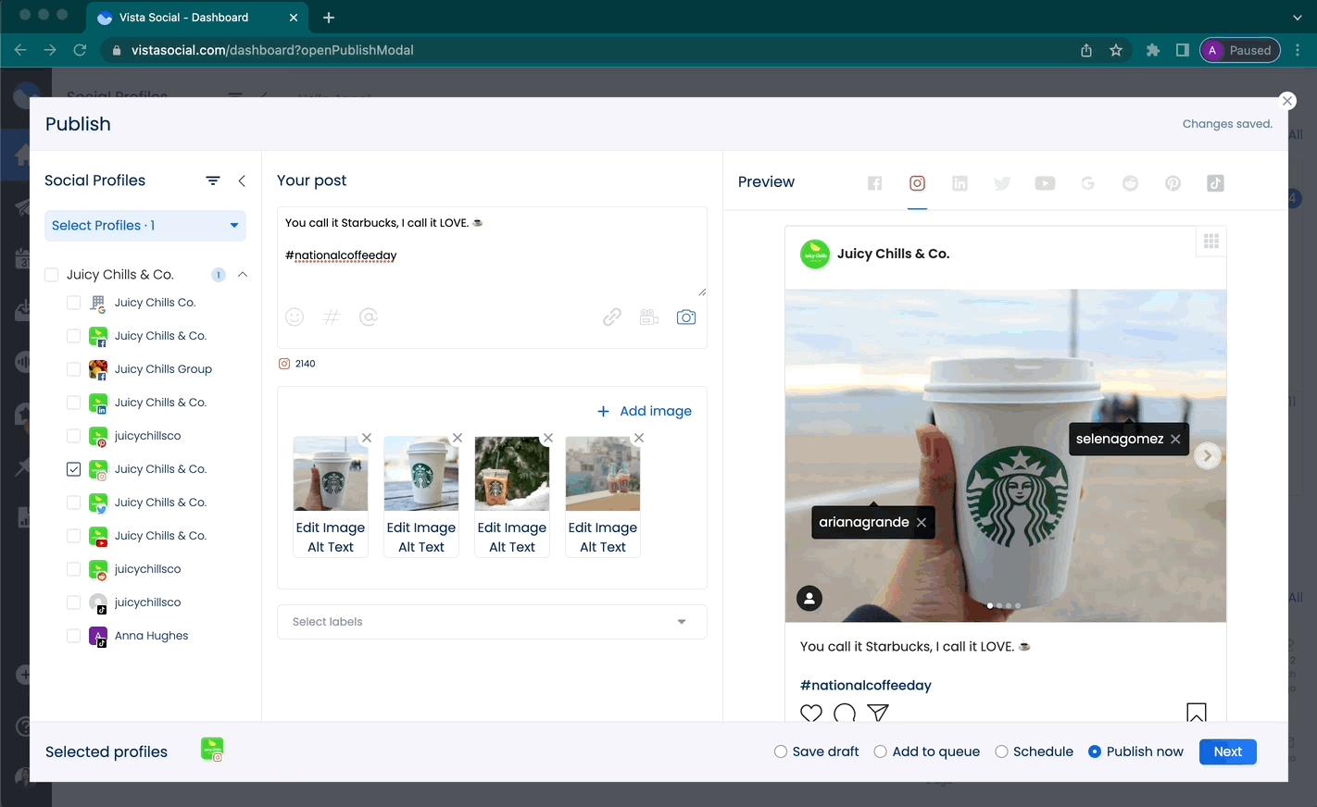Click Alt Text under second thumbnail
The width and height of the screenshot is (1317, 807).
(x=421, y=547)
